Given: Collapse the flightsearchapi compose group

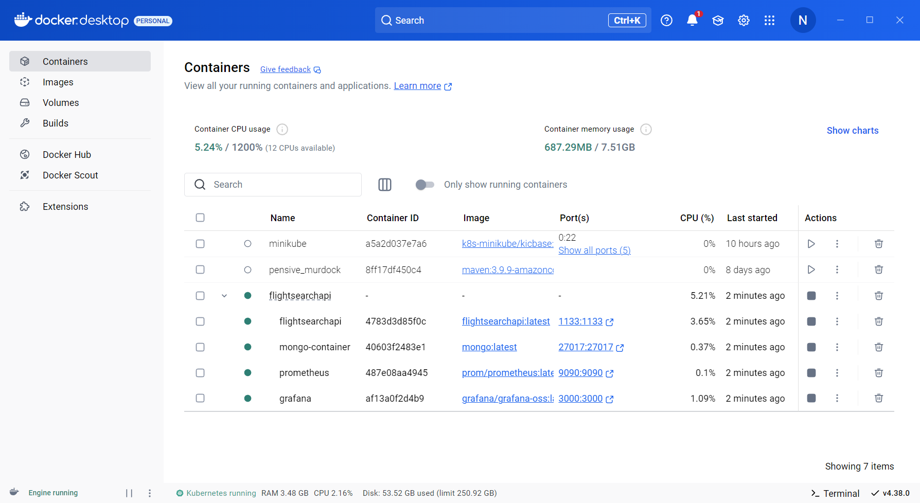Looking at the screenshot, I should (224, 296).
